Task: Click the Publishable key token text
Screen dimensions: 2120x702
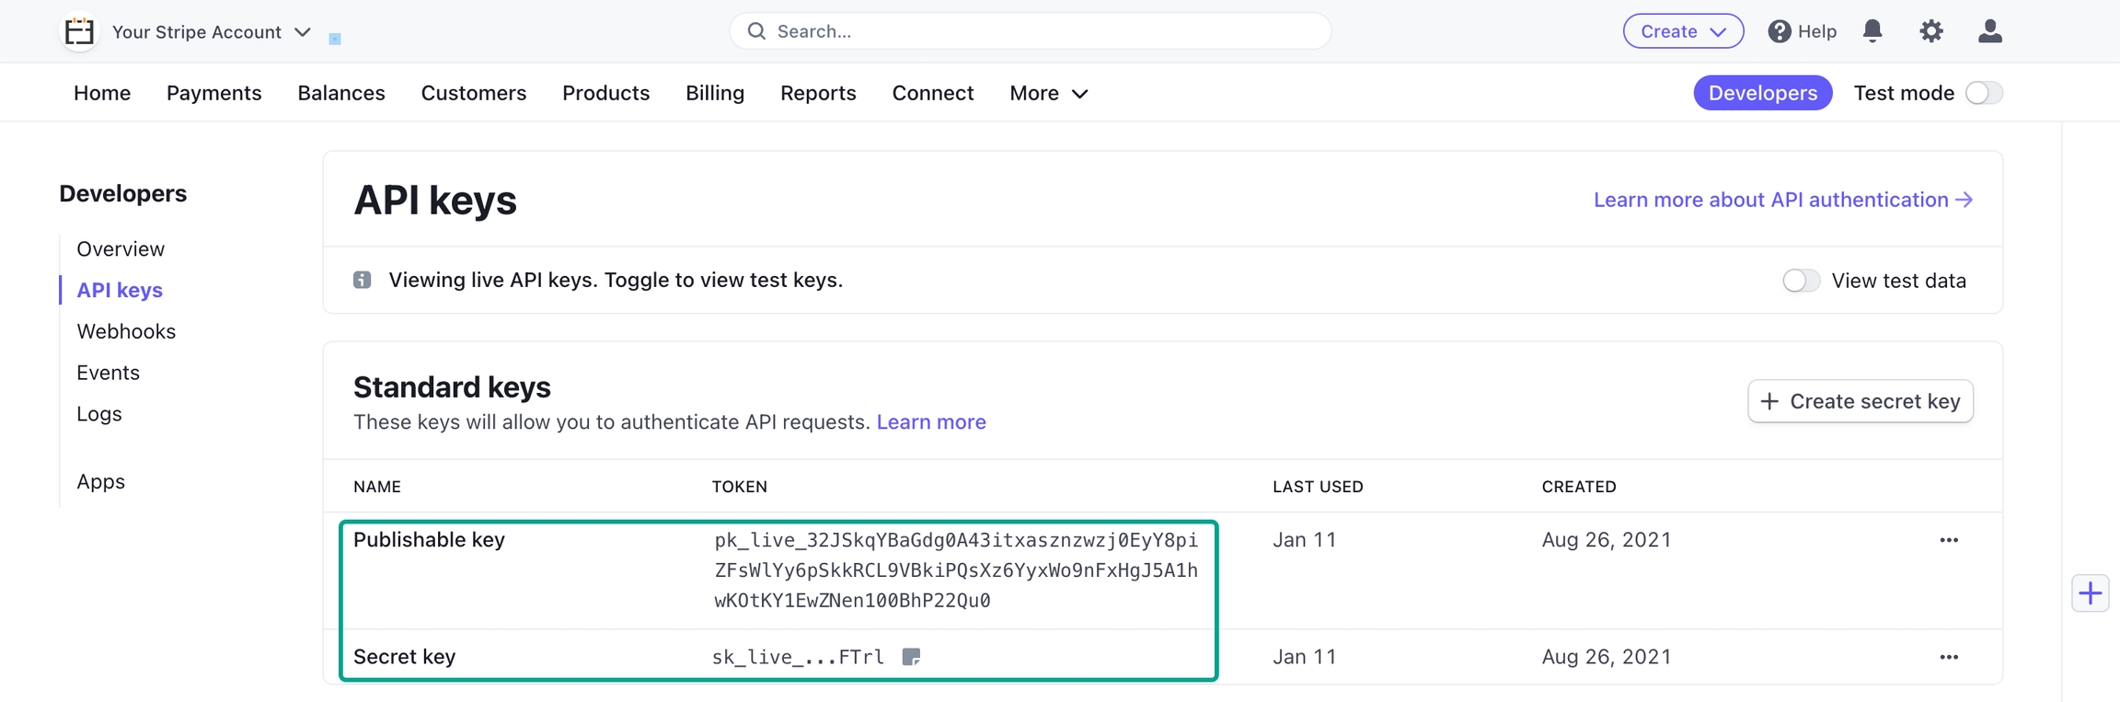Action: click(956, 570)
